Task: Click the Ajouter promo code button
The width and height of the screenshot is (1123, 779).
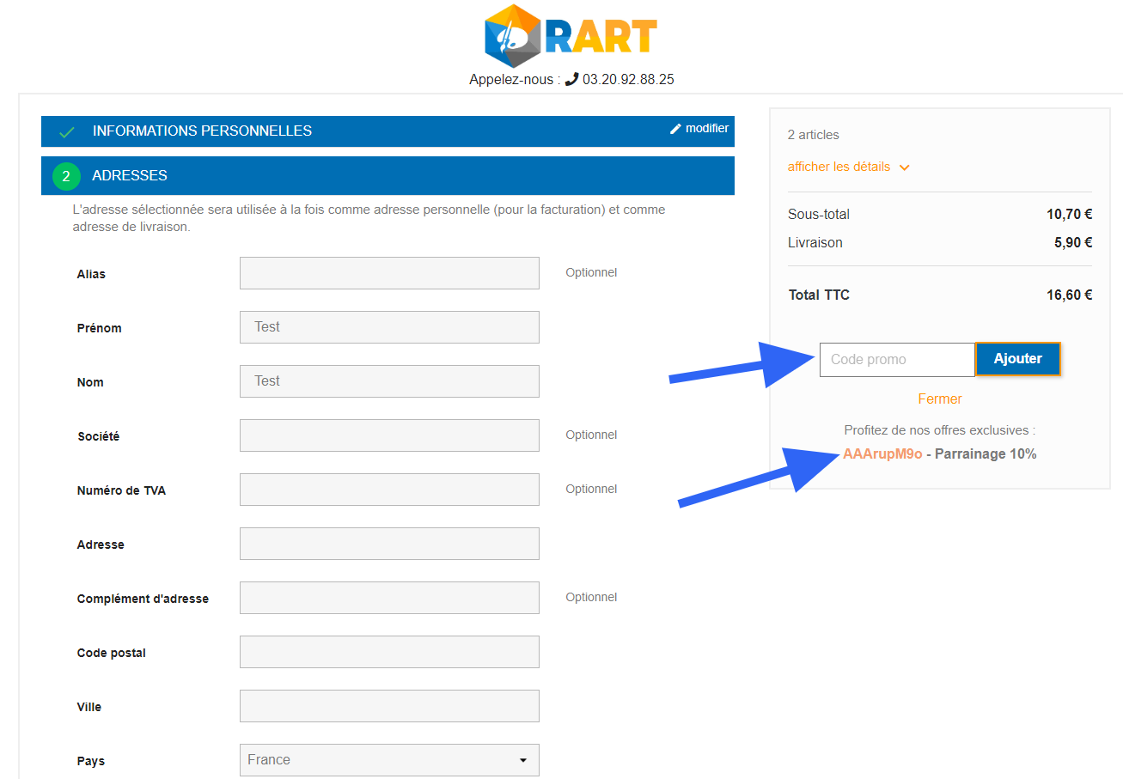Action: [x=1018, y=359]
